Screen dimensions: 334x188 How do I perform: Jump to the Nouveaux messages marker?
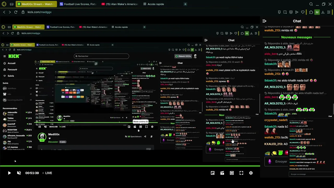[x=296, y=37]
